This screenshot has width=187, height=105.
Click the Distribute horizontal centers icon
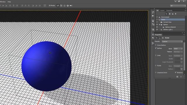click(36, 6)
